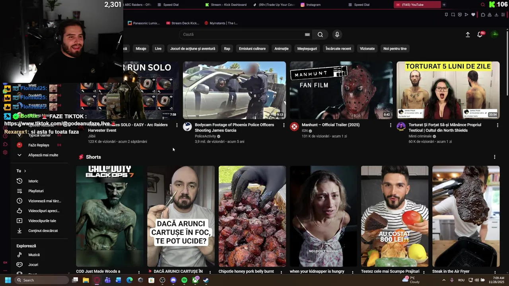Viewport: 509px width, 286px height.
Task: Open Istoric in the sidebar
Action: tap(39, 181)
